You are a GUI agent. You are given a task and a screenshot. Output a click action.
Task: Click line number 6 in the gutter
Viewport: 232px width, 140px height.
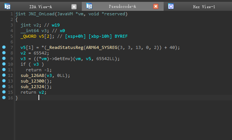tap(12, 42)
